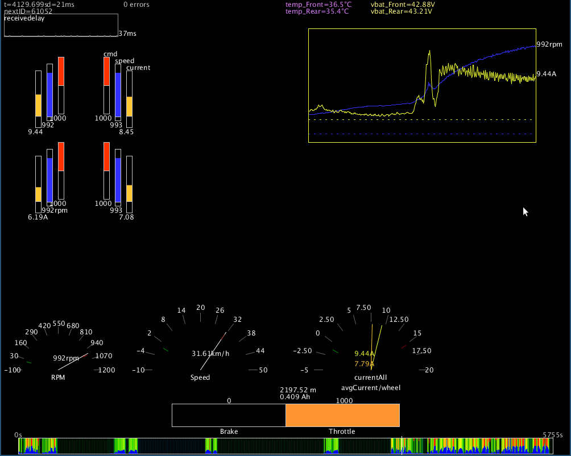Select the temp_Front temperature readout
This screenshot has width=571, height=456.
tap(317, 4)
